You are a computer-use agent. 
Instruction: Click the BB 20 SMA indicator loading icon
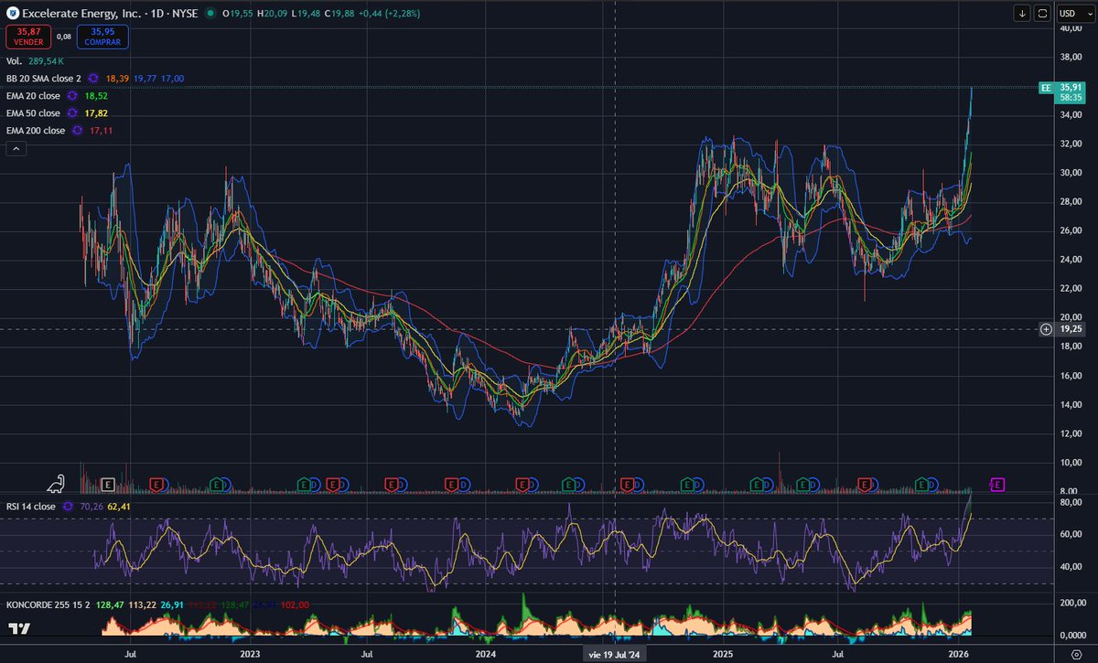94,79
